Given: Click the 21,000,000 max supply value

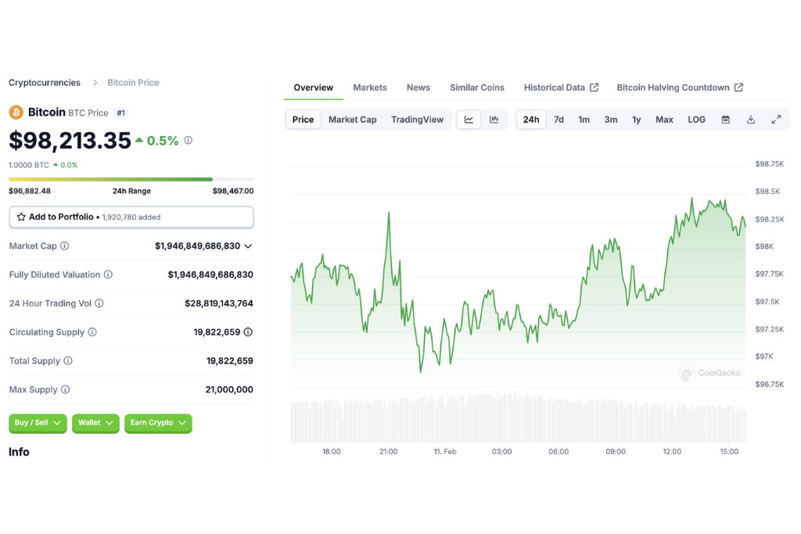Looking at the screenshot, I should coord(229,389).
